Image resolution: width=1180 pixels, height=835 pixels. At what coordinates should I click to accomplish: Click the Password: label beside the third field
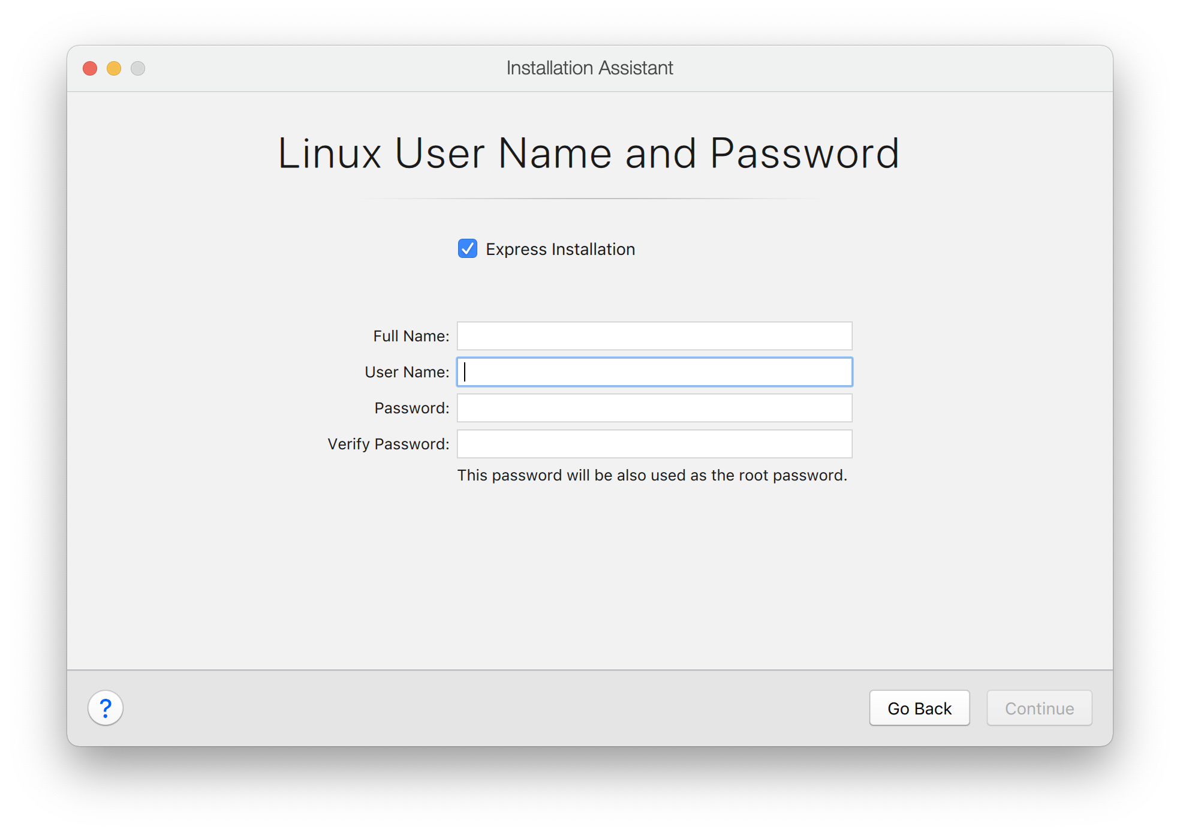411,409
